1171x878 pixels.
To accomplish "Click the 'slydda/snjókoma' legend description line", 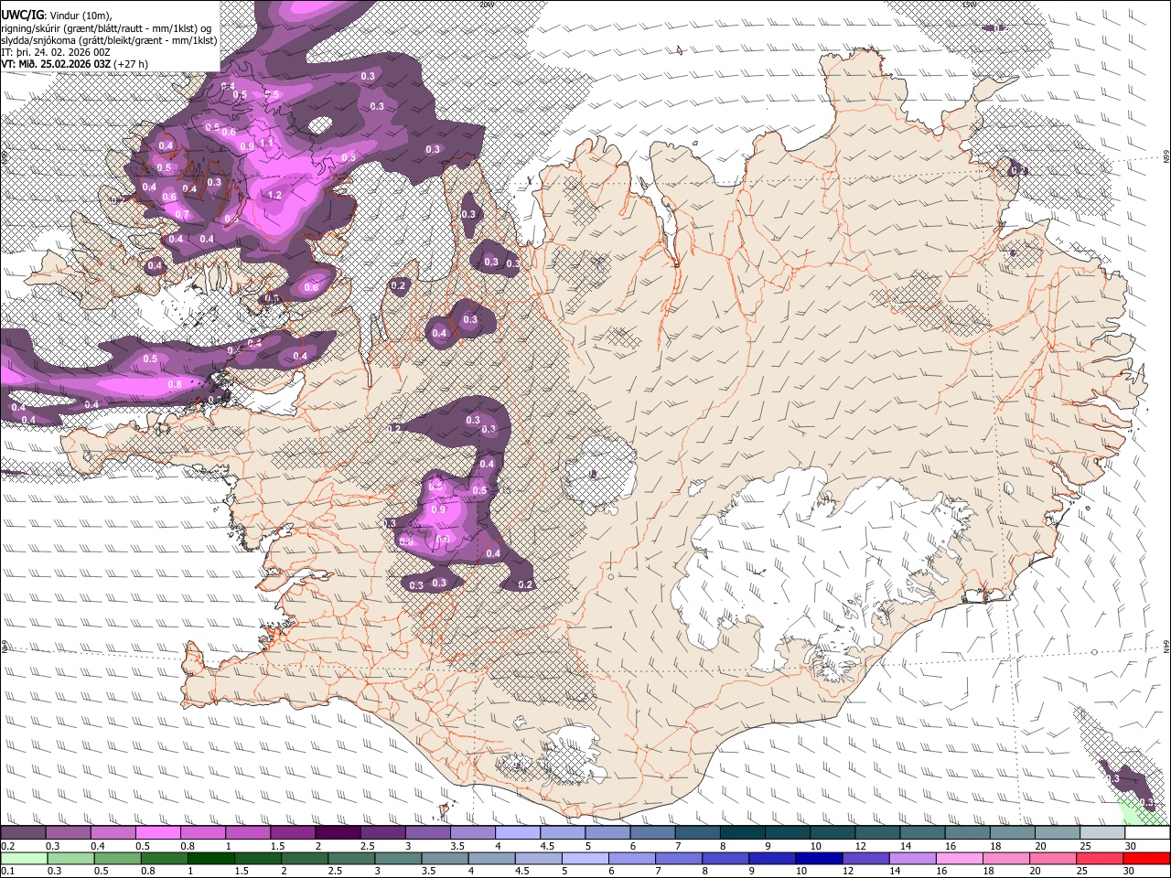I will 110,40.
